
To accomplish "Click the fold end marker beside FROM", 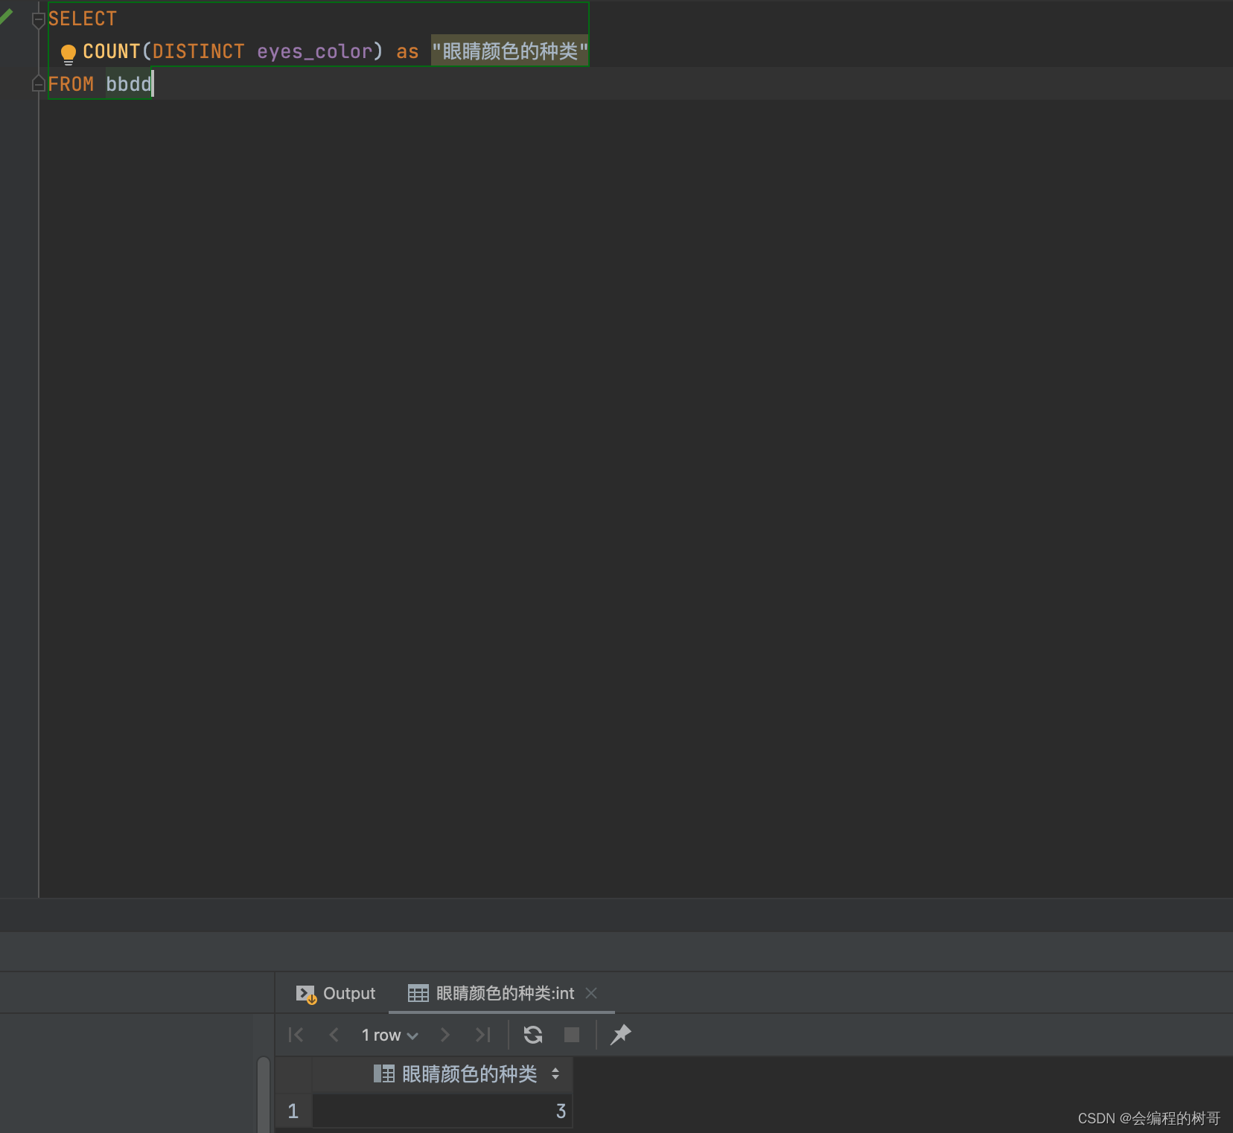I will [39, 84].
